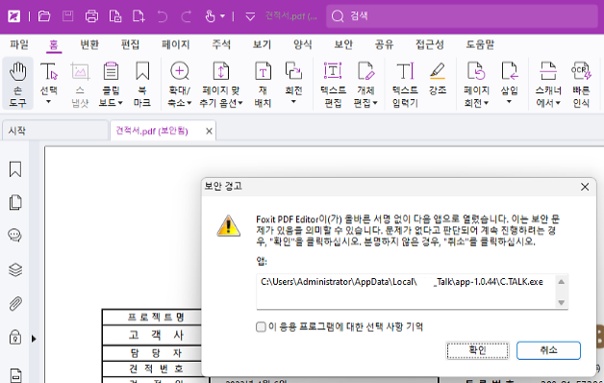
Task: Select the 텍스트 편집 text edit tool
Action: pos(333,84)
